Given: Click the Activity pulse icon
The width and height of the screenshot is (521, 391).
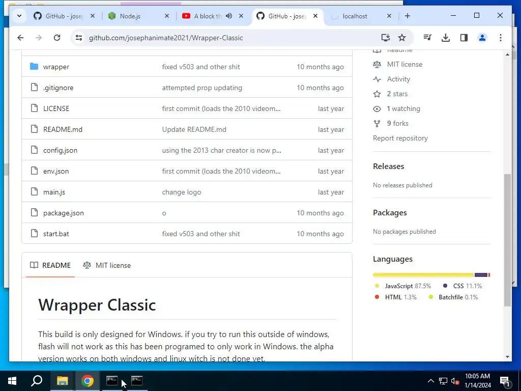Looking at the screenshot, I should tap(377, 79).
